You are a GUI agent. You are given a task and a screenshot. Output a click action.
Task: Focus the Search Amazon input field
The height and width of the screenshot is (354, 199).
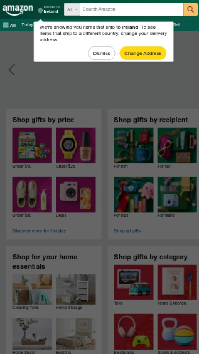pyautogui.click(x=132, y=9)
